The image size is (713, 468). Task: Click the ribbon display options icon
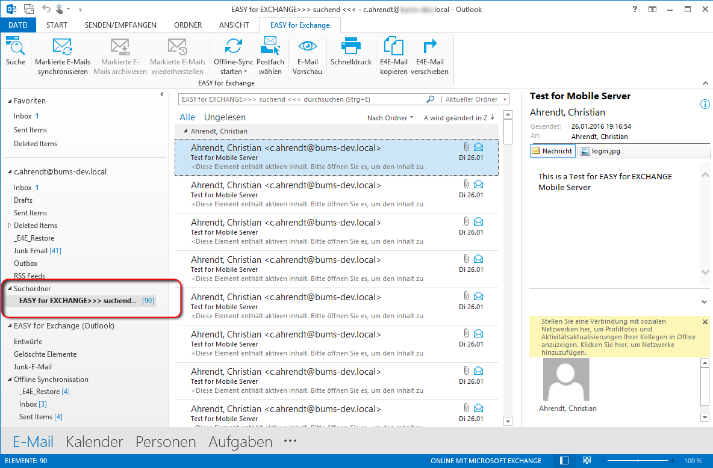pos(653,9)
